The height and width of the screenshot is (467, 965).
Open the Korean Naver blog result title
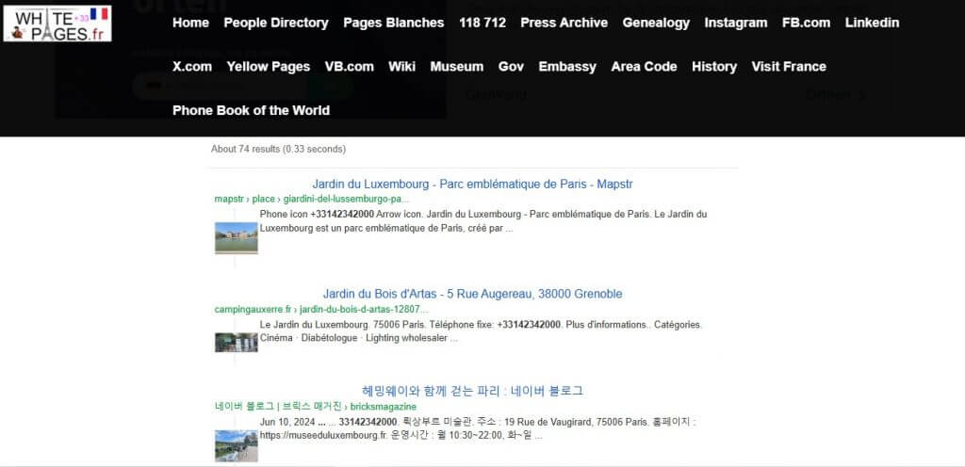pos(472,391)
